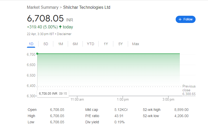The image size is (208, 130).
Task: Open the 6M chart range
Action: point(75,44)
